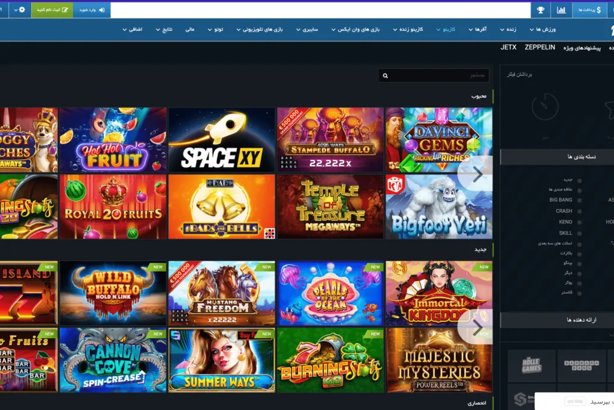Expand the اضافی dropdown menu
This screenshot has height=410, width=614.
[x=133, y=29]
